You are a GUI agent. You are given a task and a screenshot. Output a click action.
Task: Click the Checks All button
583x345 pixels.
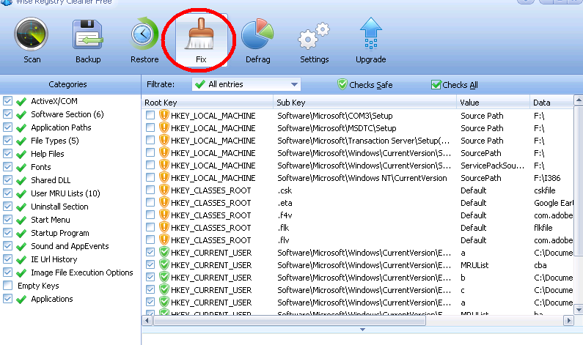(455, 85)
